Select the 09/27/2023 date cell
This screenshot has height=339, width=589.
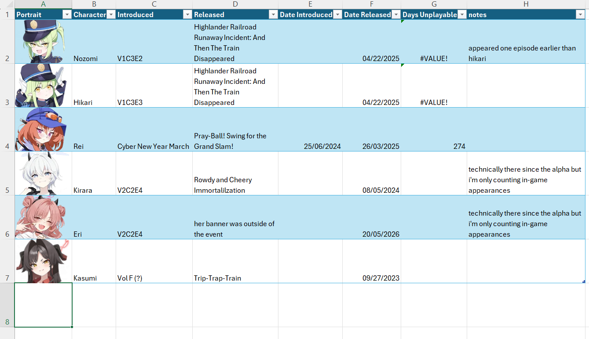point(372,261)
